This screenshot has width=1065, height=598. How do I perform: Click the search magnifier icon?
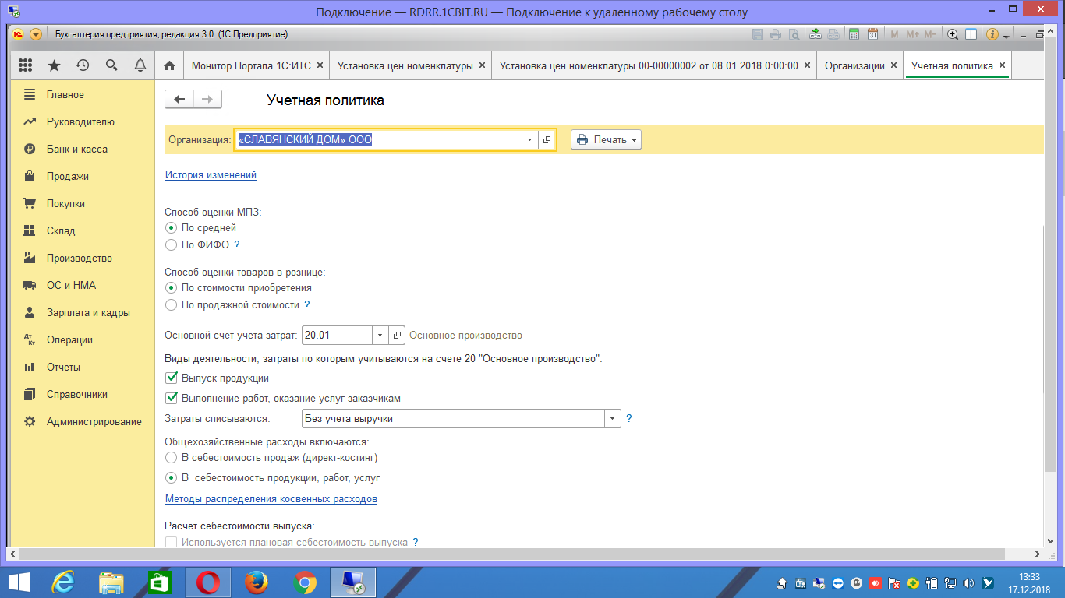111,65
